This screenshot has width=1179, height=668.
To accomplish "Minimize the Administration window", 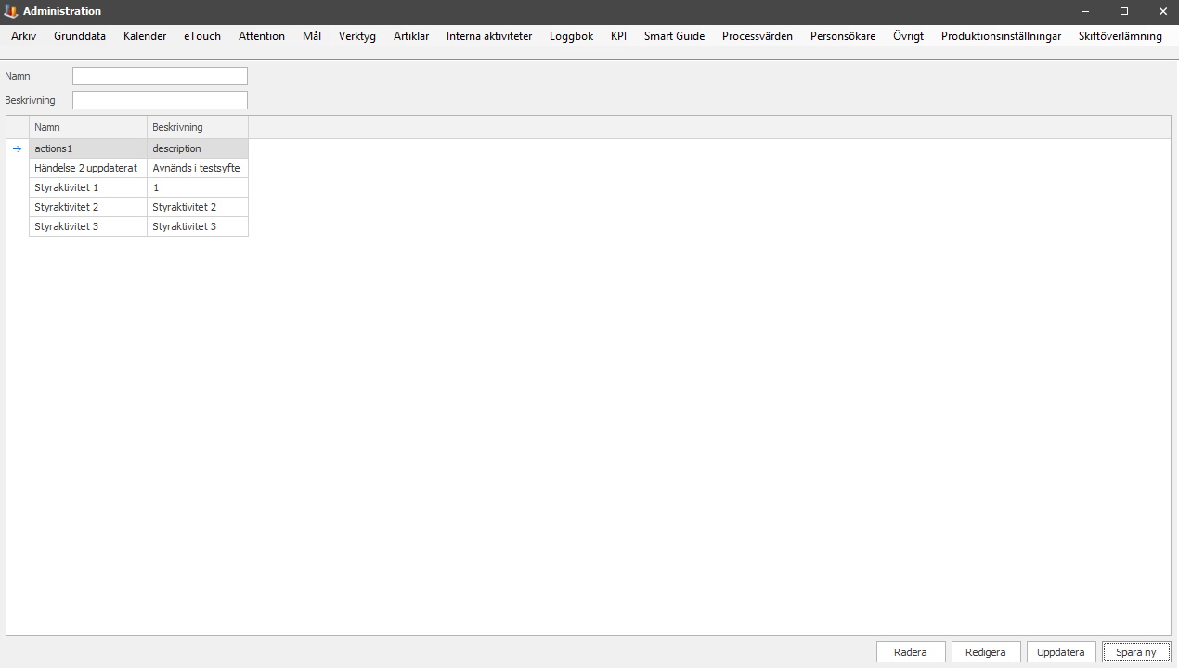I will [x=1085, y=11].
